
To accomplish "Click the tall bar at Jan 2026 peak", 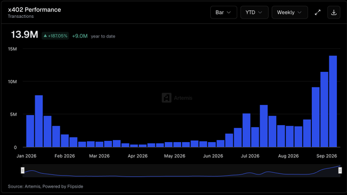I will pos(39,121).
